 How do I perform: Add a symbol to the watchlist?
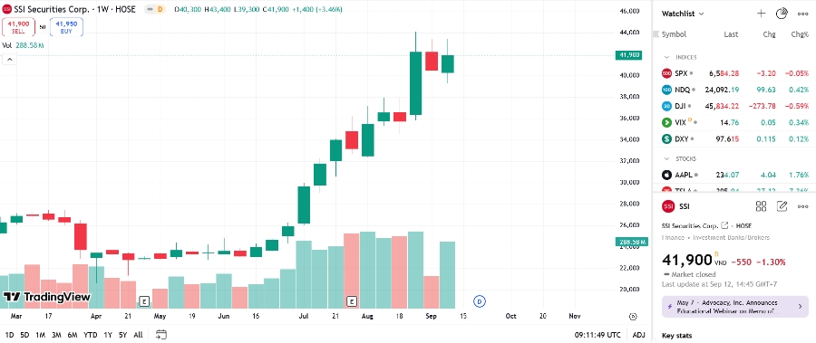coord(761,14)
